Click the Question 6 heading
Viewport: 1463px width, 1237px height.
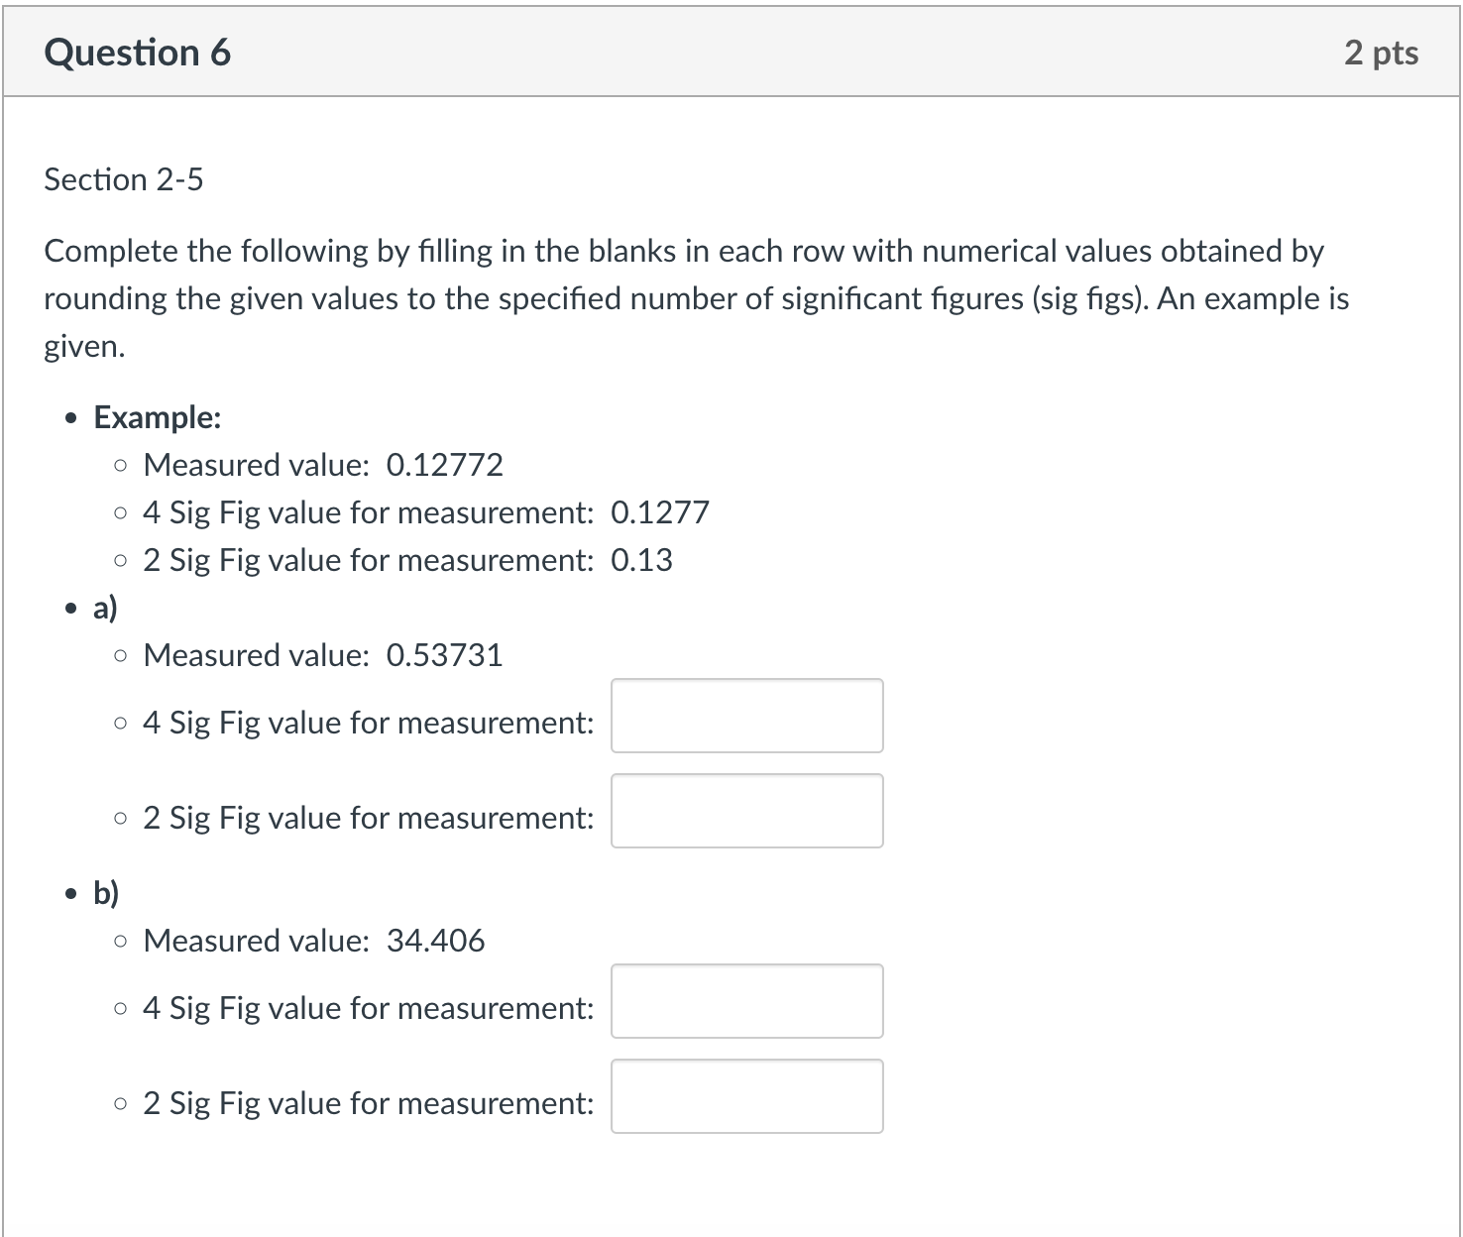pyautogui.click(x=138, y=52)
